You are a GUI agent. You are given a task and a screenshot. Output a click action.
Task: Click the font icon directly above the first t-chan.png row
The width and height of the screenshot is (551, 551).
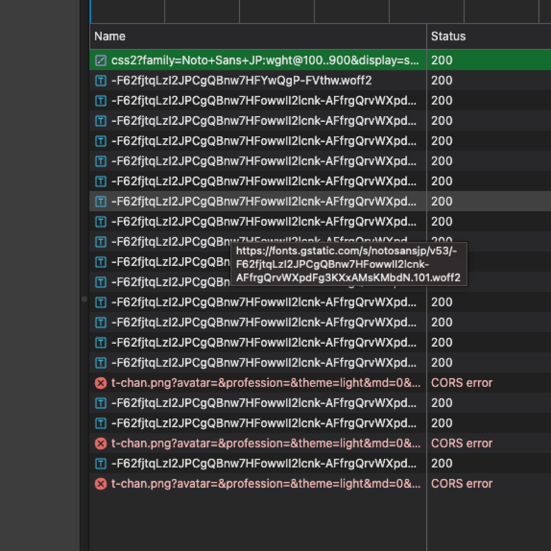pyautogui.click(x=101, y=362)
